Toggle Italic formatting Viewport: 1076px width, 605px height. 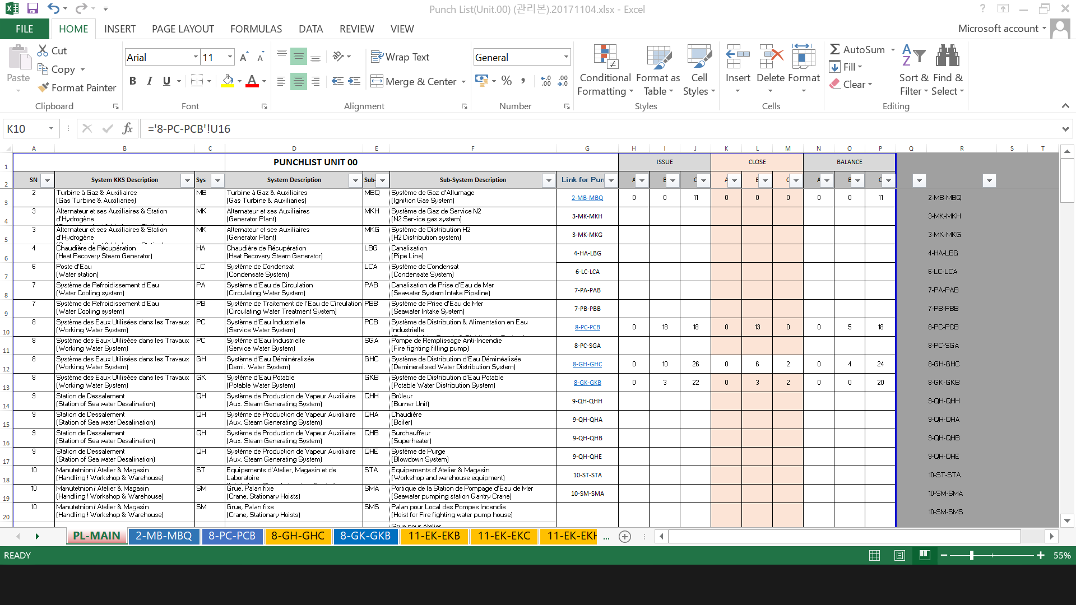[x=150, y=81]
